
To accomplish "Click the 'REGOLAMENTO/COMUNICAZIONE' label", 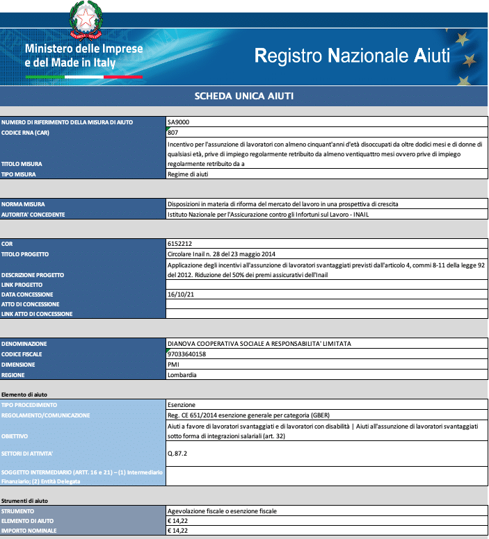I will point(45,415).
